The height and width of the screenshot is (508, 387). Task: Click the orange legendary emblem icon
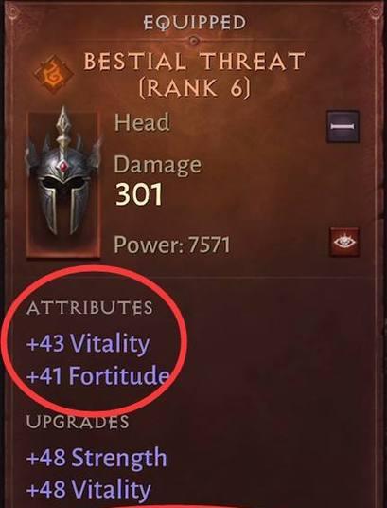(54, 74)
